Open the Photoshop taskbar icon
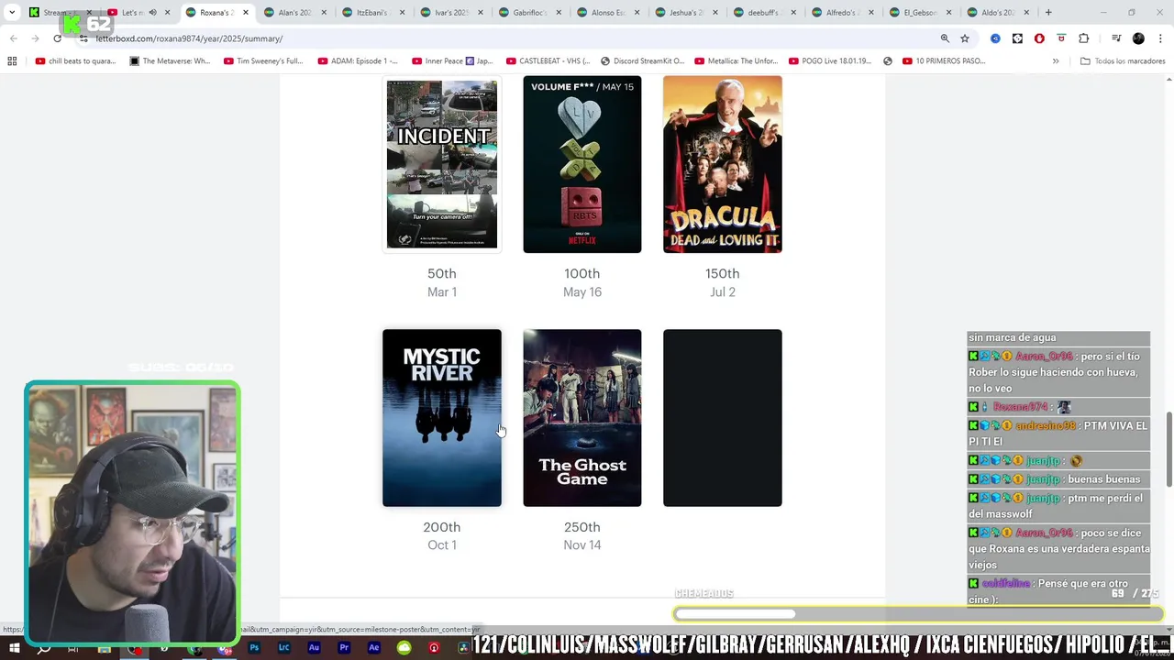The width and height of the screenshot is (1174, 660). coord(254,648)
